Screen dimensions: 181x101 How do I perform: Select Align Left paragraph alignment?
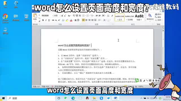point(83,20)
